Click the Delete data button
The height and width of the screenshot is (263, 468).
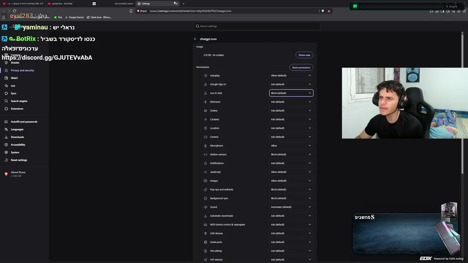pyautogui.click(x=304, y=55)
